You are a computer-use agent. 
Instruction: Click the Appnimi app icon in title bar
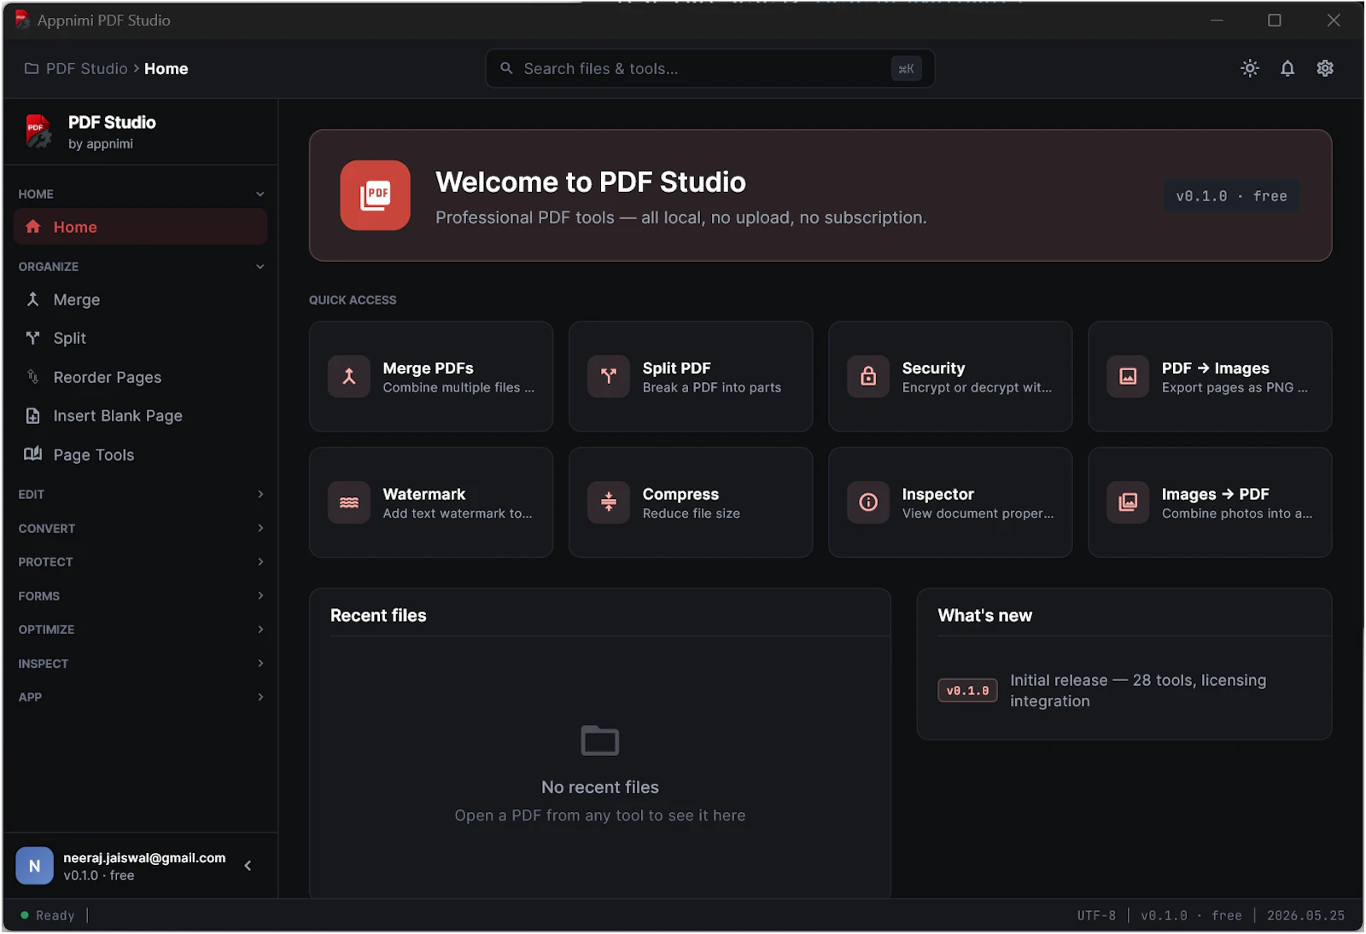click(x=21, y=20)
